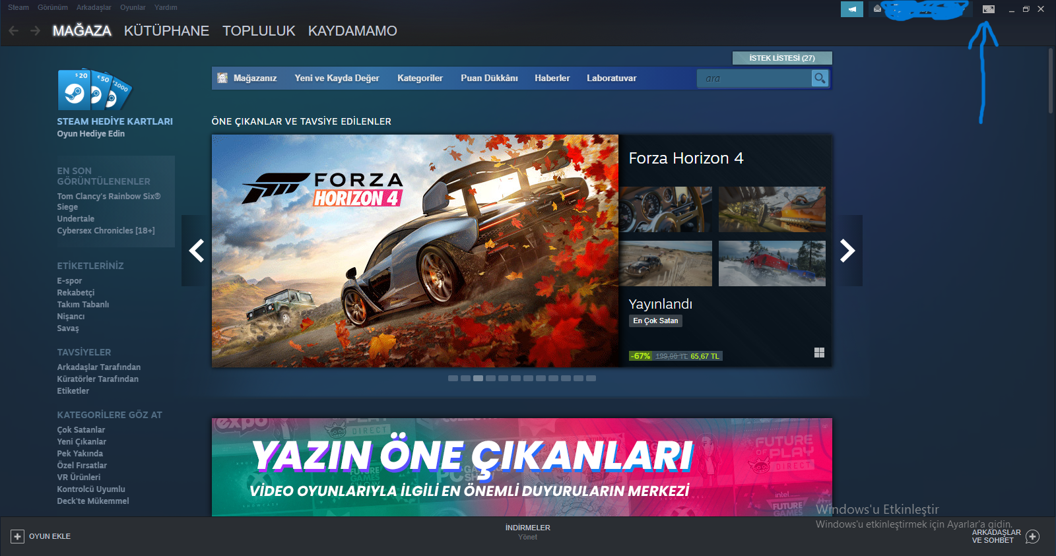Browse Yeni Çıkanlar category

point(81,442)
